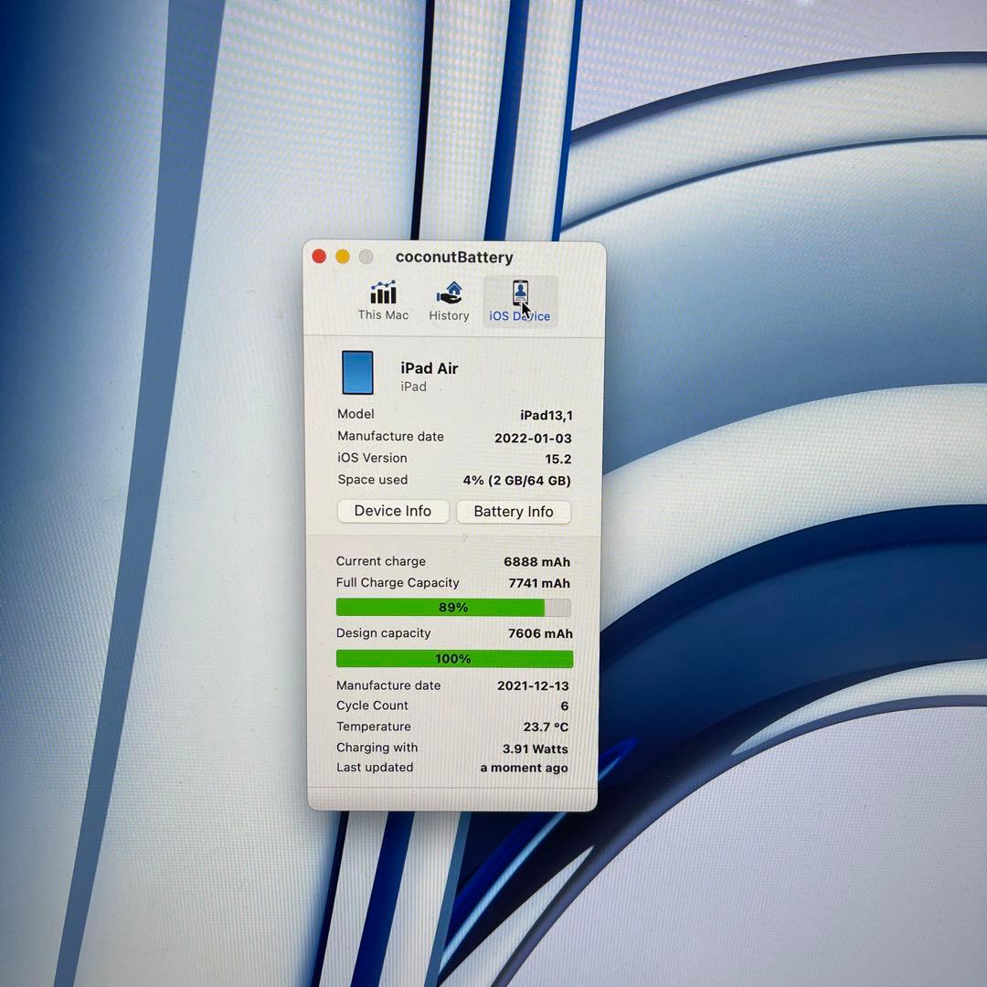This screenshot has width=987, height=987.
Task: Click the yellow minimize window button
Action: click(343, 256)
